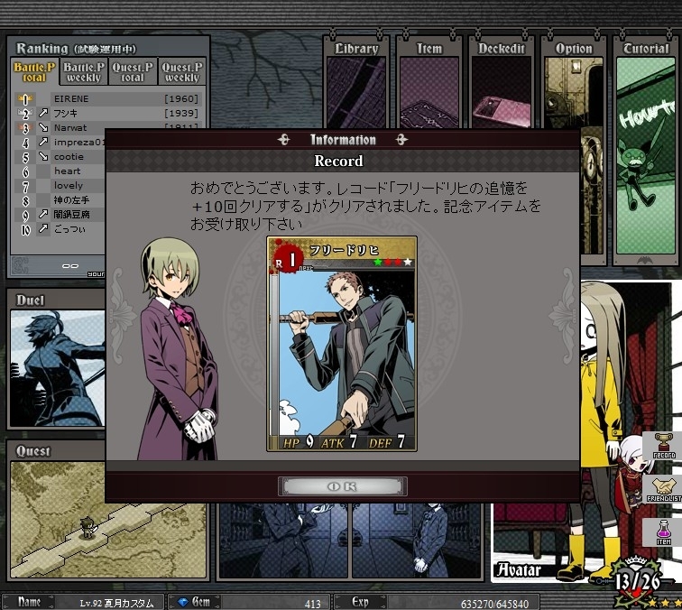Image resolution: width=682 pixels, height=610 pixels.
Task: Click score [1960] for EIRENE
Action: click(181, 98)
